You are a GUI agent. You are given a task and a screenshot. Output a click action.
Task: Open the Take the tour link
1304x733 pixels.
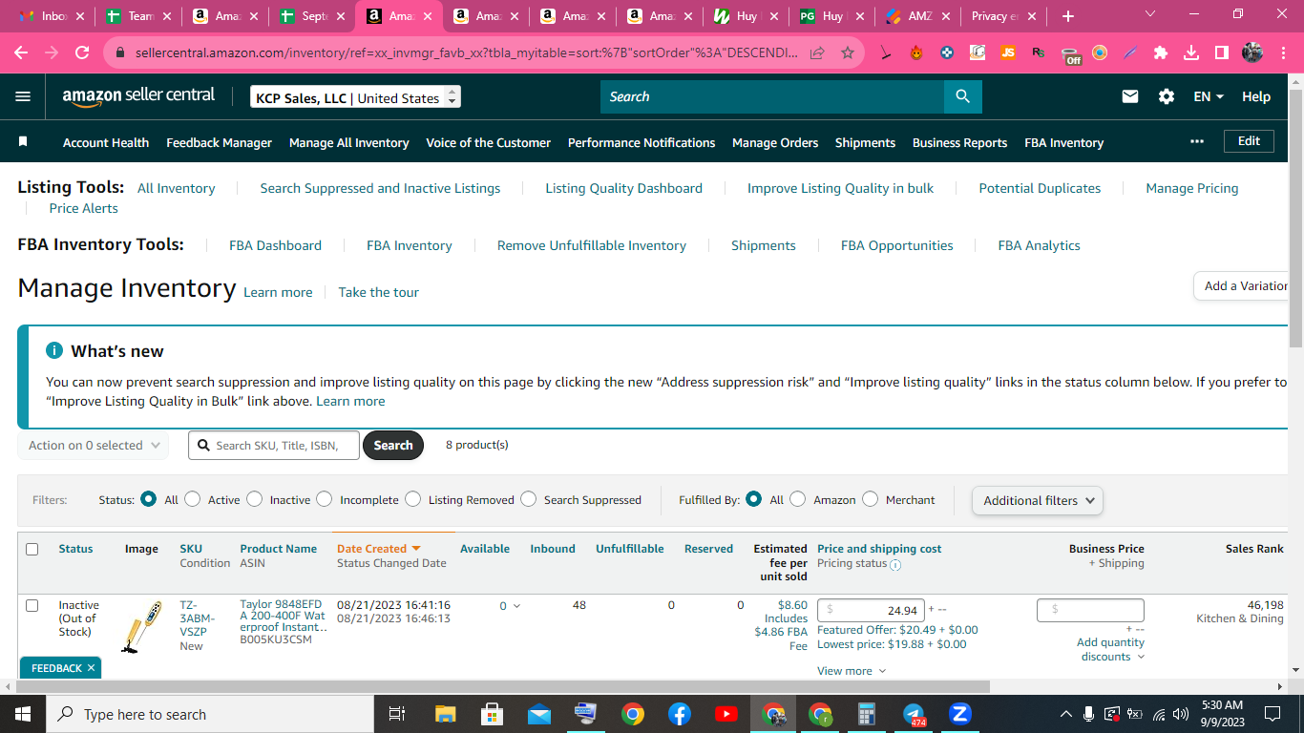click(x=379, y=292)
